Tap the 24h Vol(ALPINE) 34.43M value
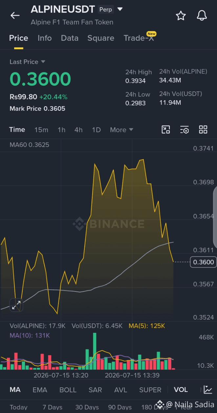 point(170,80)
